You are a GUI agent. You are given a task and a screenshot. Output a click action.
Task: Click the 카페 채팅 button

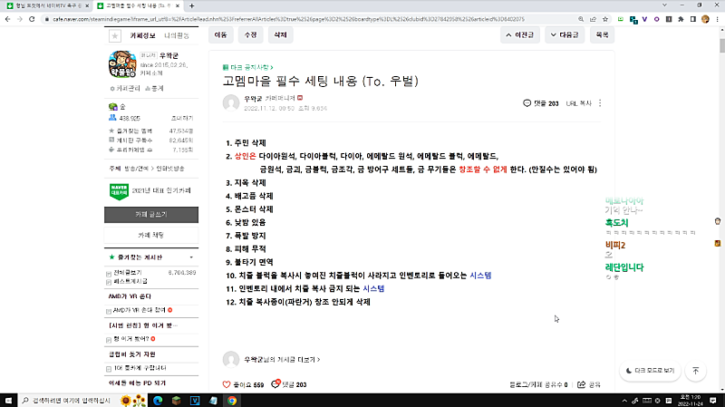pos(151,235)
